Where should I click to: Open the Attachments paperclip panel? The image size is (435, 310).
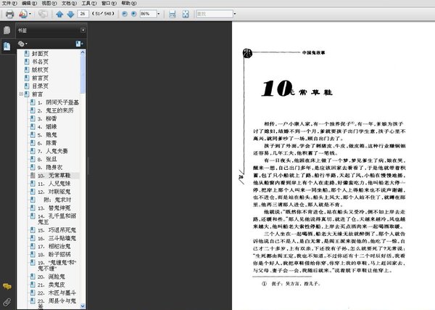[x=7, y=301]
